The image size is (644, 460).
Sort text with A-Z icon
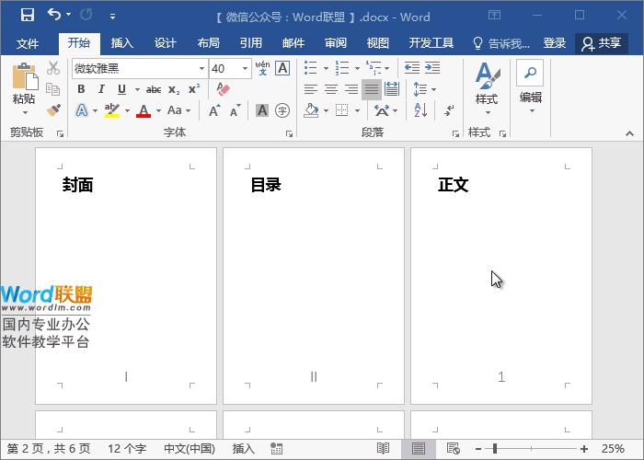point(421,110)
